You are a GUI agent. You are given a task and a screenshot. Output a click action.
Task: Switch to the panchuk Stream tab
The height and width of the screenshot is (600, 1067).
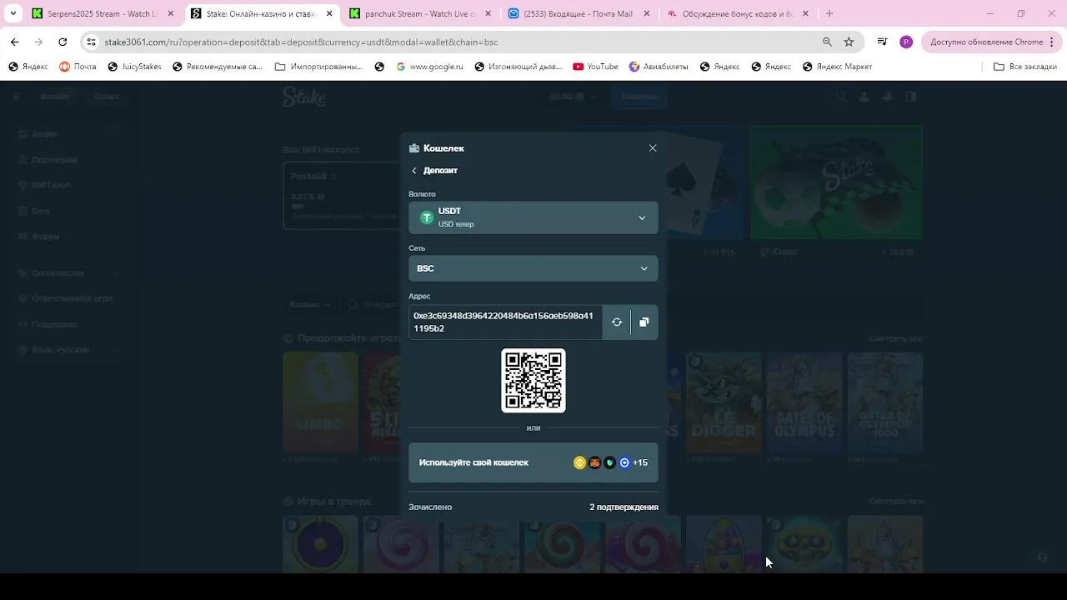[420, 13]
